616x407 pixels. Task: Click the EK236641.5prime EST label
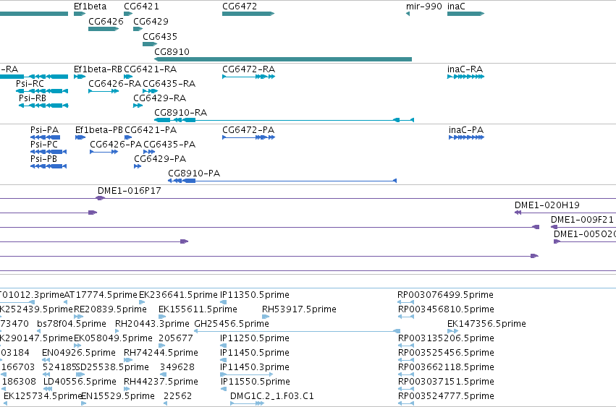(x=178, y=295)
